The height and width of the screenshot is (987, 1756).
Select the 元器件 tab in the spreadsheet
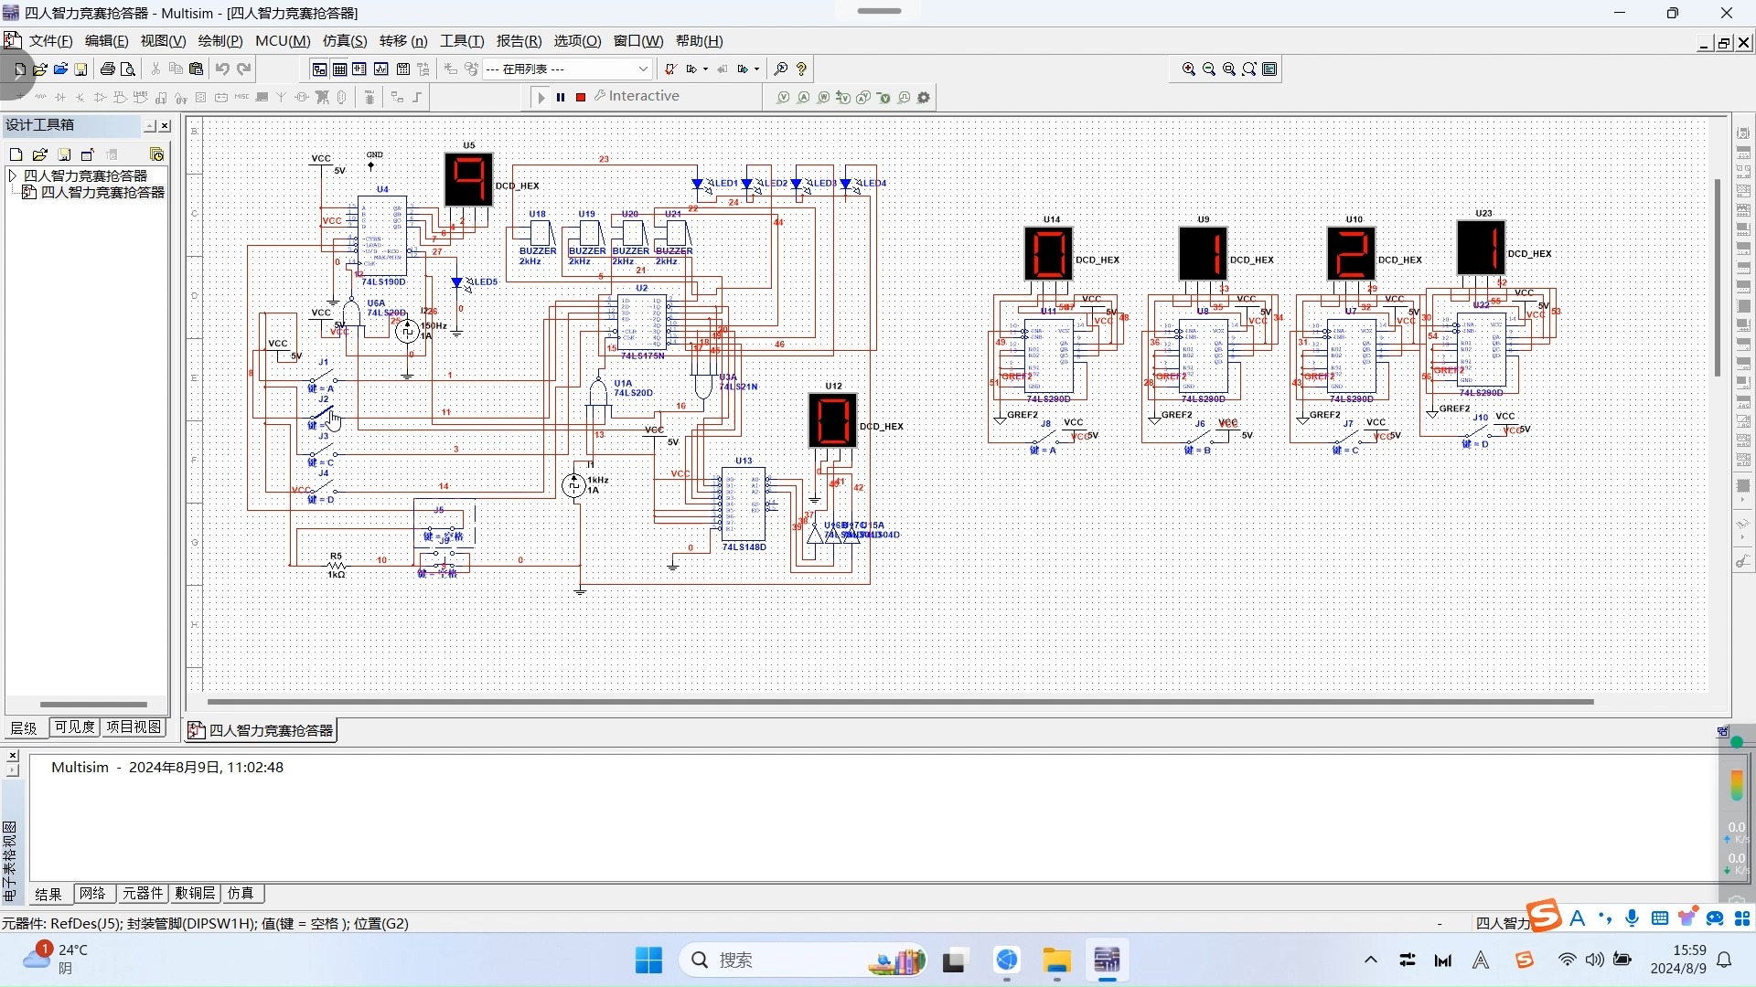[x=143, y=894]
